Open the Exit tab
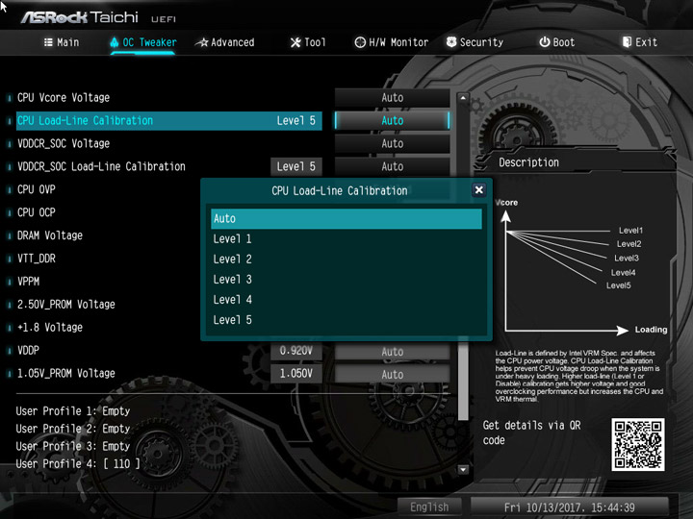693x519 pixels. coord(640,42)
